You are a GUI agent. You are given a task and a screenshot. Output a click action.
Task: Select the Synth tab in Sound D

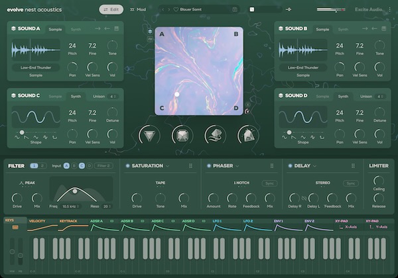343,97
